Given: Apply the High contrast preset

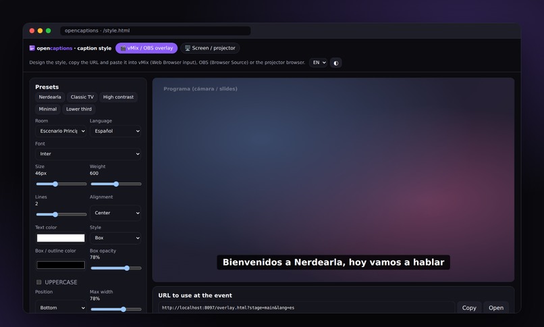Looking at the screenshot, I should [118, 97].
